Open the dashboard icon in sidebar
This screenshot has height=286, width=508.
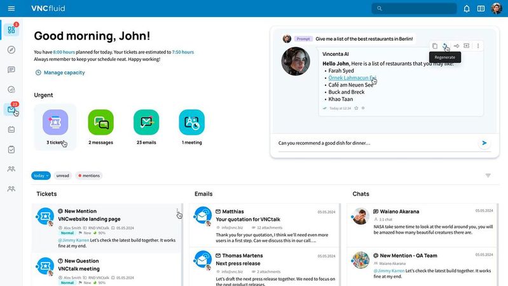pos(11,30)
